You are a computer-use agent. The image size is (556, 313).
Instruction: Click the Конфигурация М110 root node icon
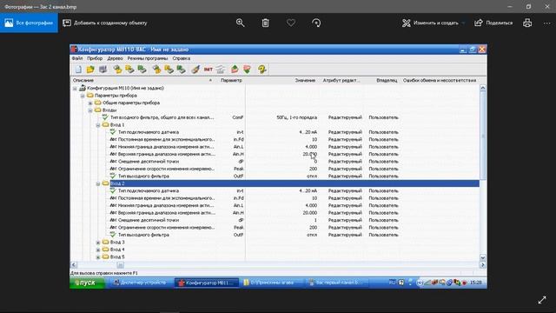[83, 88]
